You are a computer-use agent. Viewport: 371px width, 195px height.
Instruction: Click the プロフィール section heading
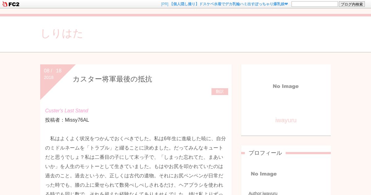coord(265,153)
